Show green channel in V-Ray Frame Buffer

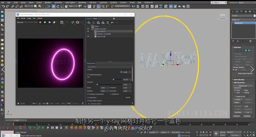point(45,22)
